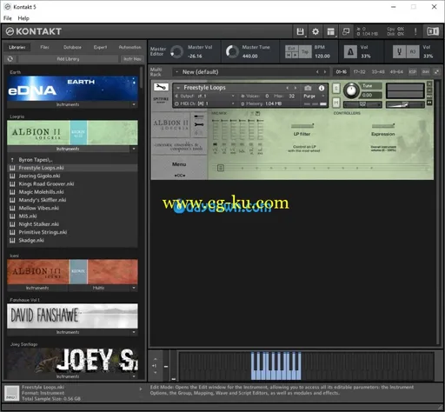Open the Output channel dropdown

233,96
